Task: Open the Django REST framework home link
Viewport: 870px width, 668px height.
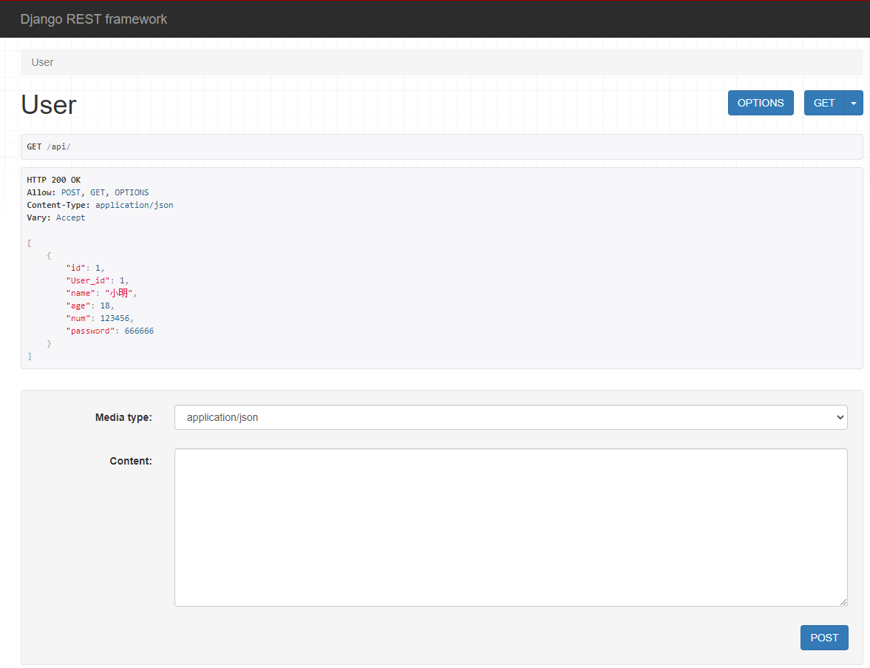Action: pyautogui.click(x=94, y=19)
